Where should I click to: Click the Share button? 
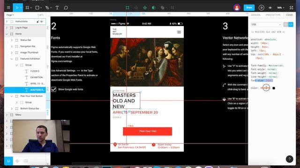click(249, 7)
